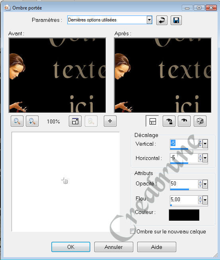Viewport: 220px width, 260px height.
Task: Open help via Aide button
Action: click(156, 247)
